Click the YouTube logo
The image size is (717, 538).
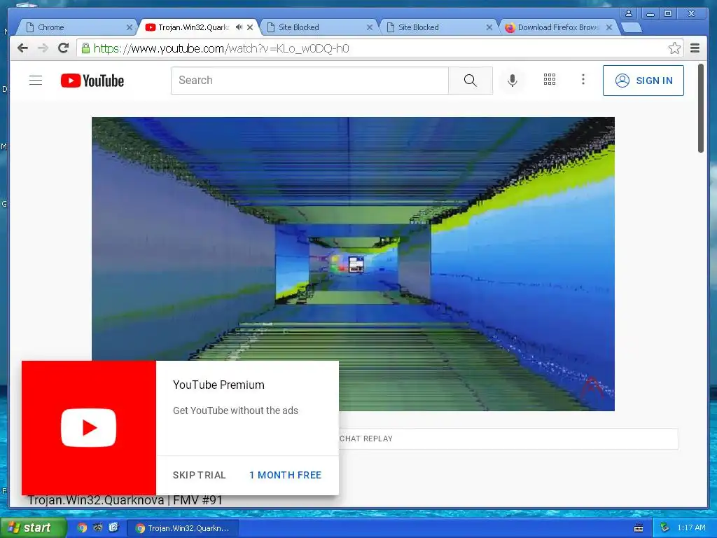tap(92, 81)
